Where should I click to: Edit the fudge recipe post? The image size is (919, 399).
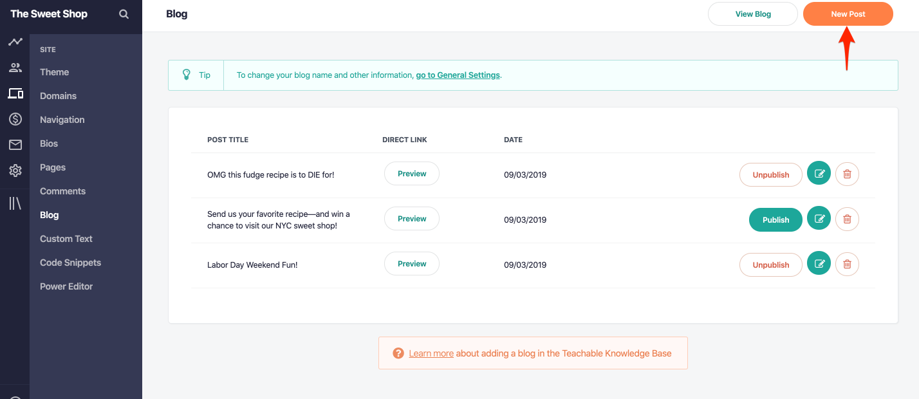point(819,173)
